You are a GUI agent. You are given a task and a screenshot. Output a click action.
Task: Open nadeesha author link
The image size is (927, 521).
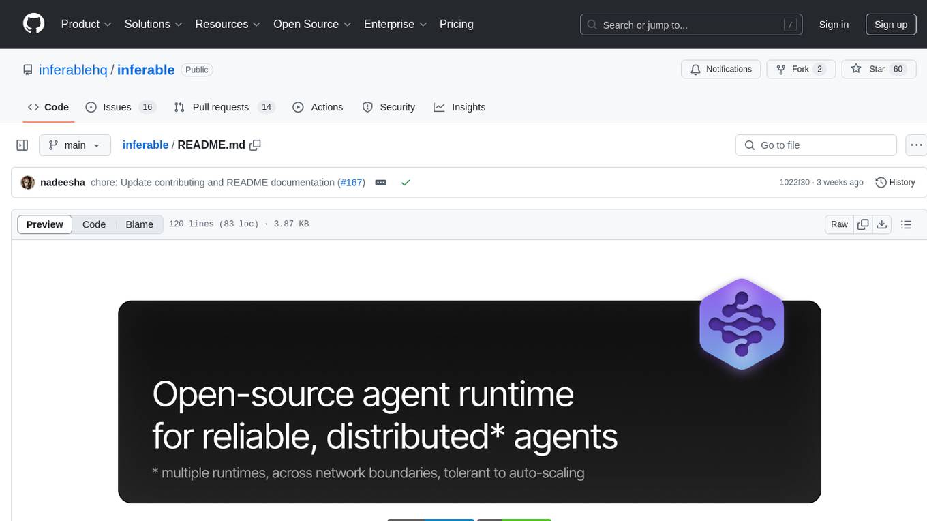[x=63, y=183]
